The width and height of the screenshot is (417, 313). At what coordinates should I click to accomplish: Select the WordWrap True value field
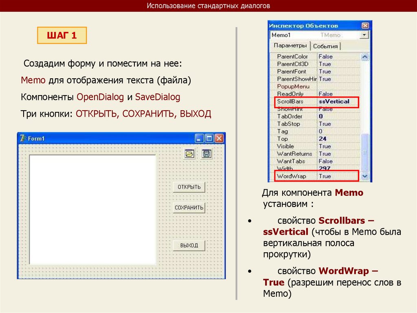(338, 176)
